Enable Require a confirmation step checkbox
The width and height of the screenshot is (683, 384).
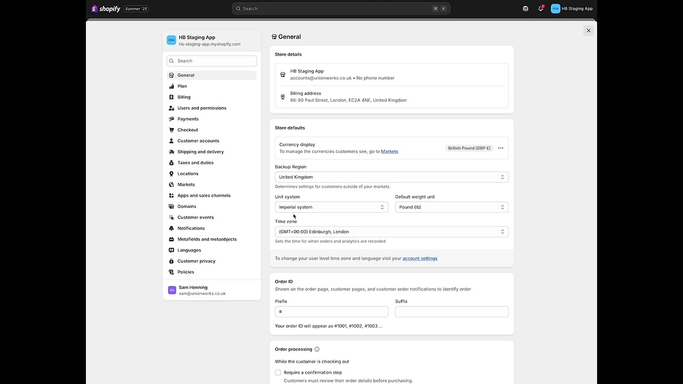[278, 373]
